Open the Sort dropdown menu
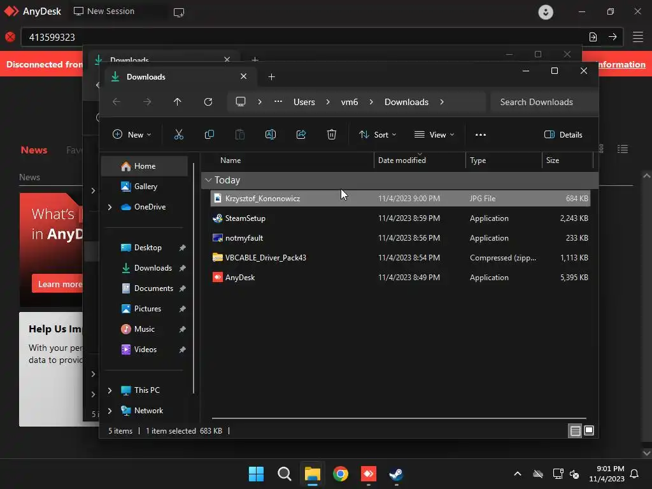This screenshot has height=489, width=652. 378,135
